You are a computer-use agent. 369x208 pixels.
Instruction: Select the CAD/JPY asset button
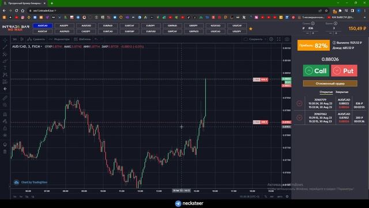coord(86,31)
